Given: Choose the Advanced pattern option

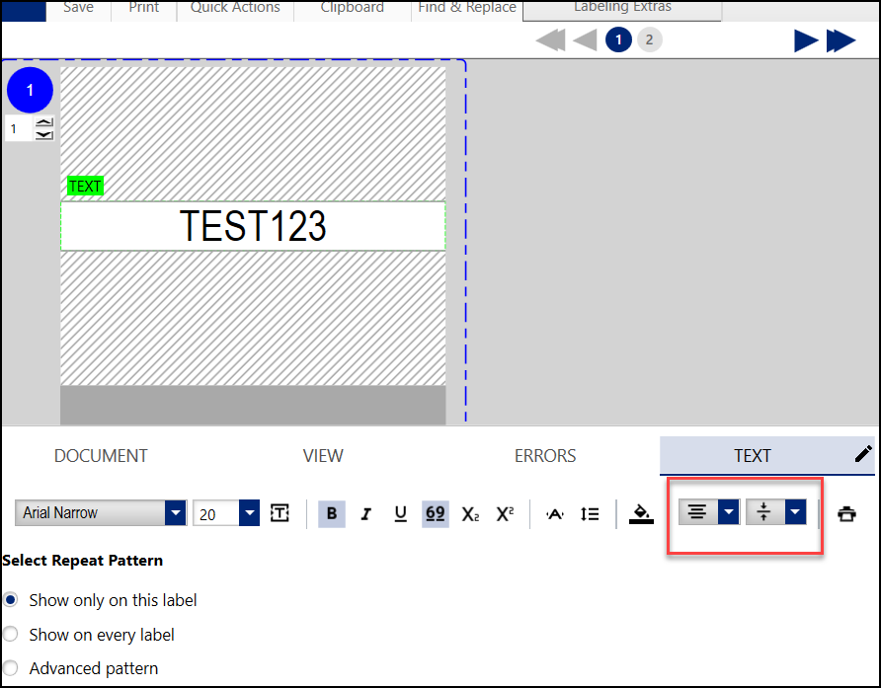Looking at the screenshot, I should pos(10,668).
